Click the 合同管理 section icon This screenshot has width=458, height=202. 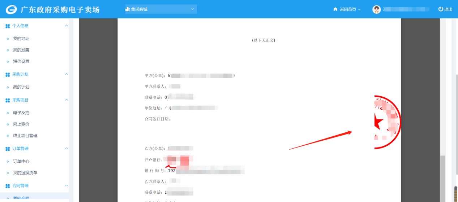(x=8, y=186)
